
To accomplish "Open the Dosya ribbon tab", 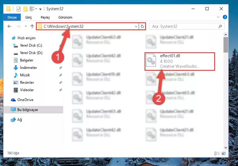I will coord(12,17).
